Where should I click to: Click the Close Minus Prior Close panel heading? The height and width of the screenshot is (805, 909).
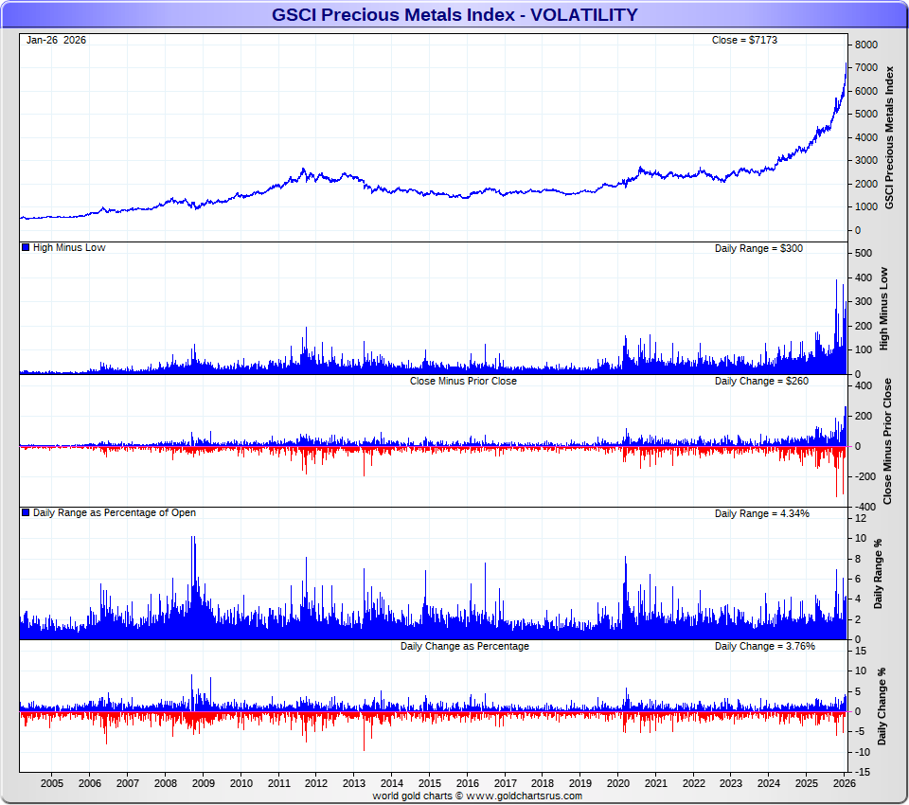coord(463,381)
